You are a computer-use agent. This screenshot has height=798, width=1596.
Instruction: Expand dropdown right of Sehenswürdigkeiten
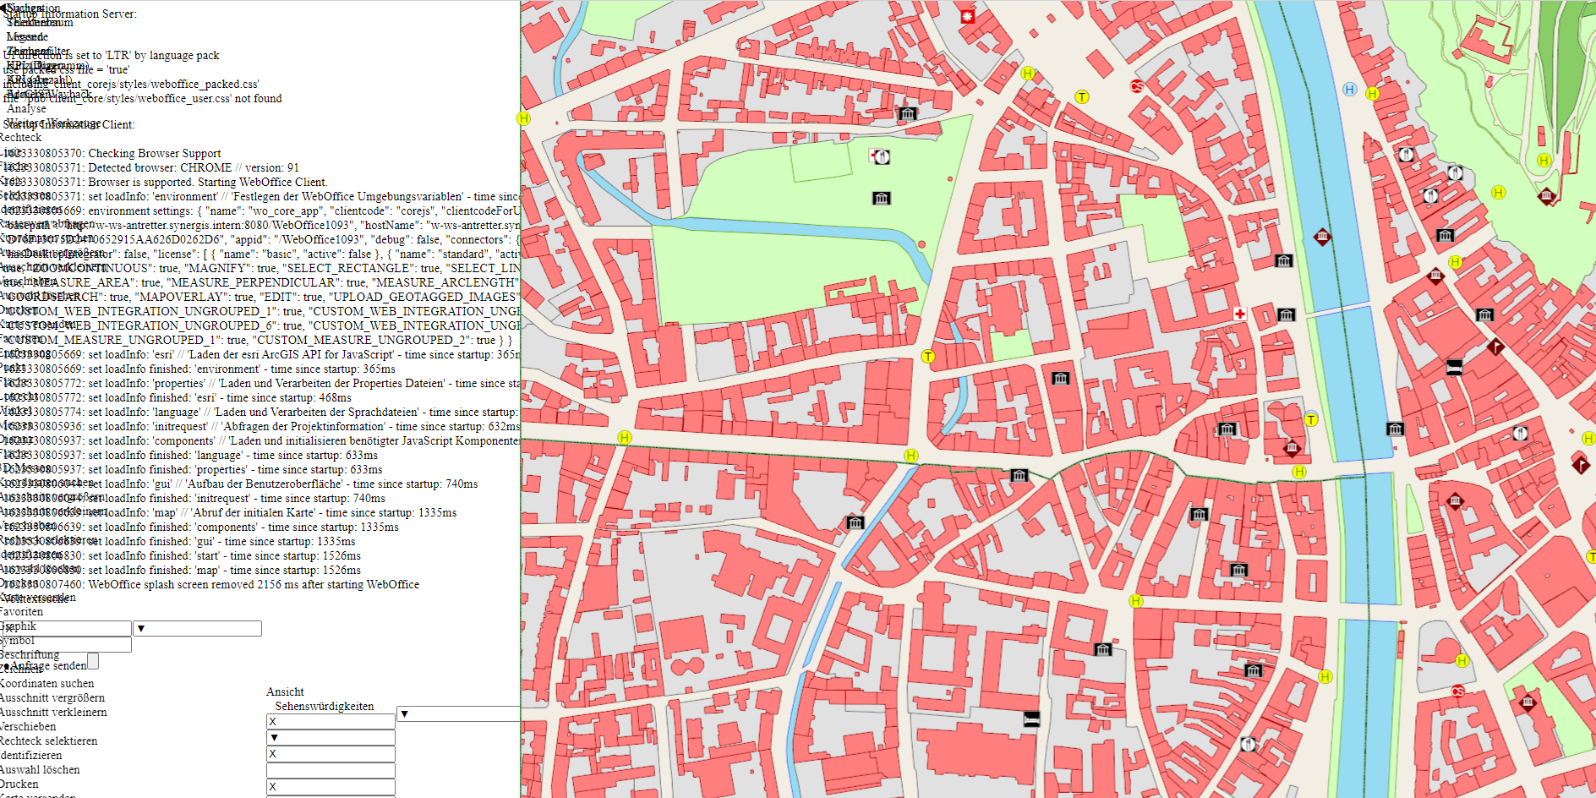457,714
